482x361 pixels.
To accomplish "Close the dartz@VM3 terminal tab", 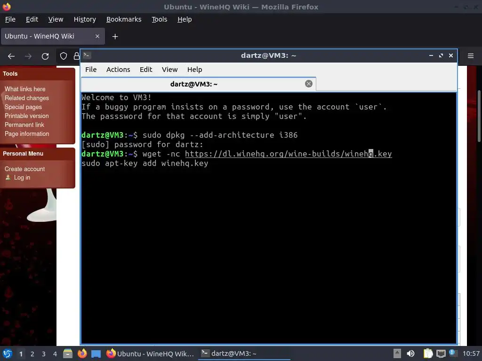I will pos(309,84).
